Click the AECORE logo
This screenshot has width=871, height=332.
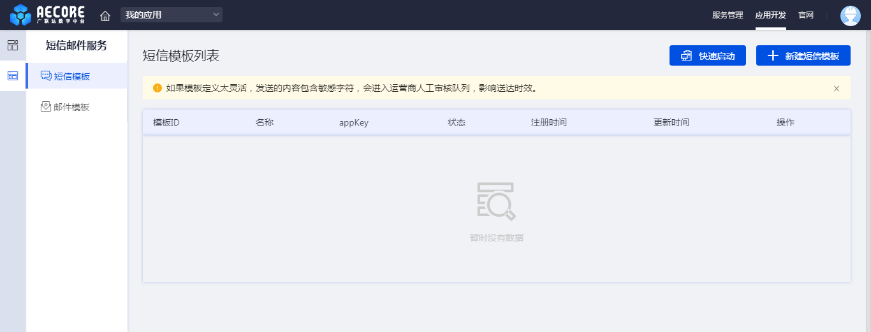(48, 15)
